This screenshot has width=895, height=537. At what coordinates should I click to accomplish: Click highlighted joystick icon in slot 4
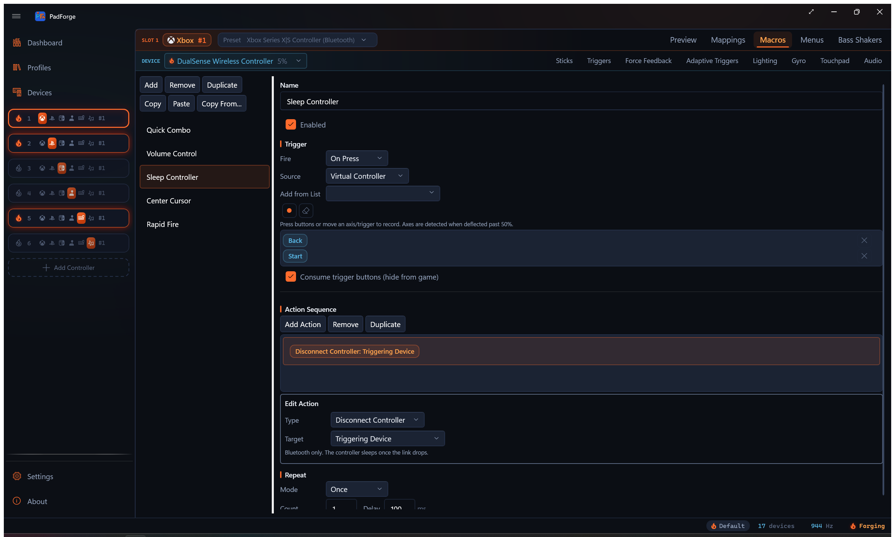point(72,193)
